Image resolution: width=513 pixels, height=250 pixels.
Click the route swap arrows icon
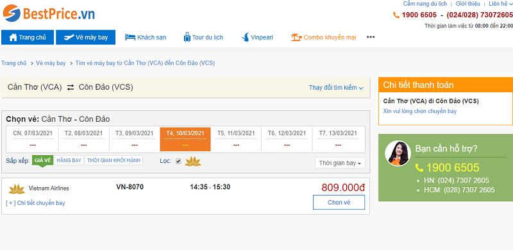71,87
